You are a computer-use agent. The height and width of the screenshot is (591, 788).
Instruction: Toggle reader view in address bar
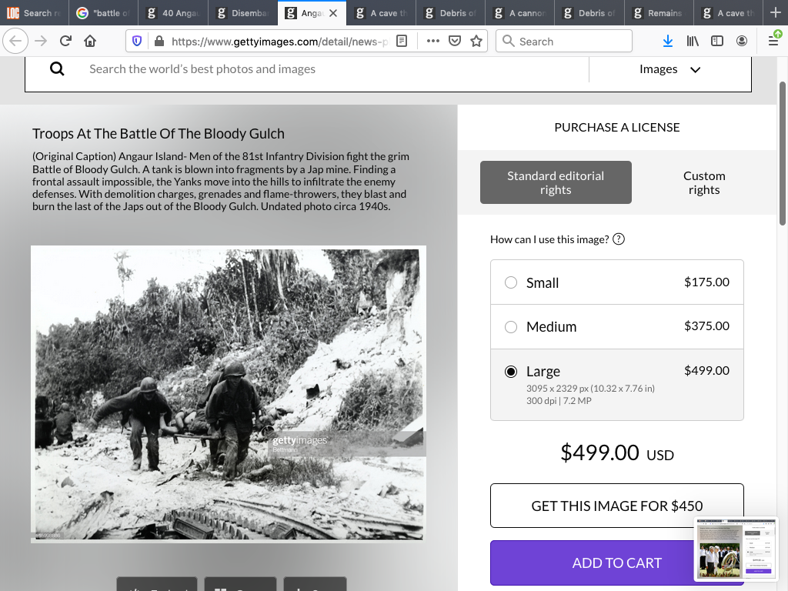402,42
